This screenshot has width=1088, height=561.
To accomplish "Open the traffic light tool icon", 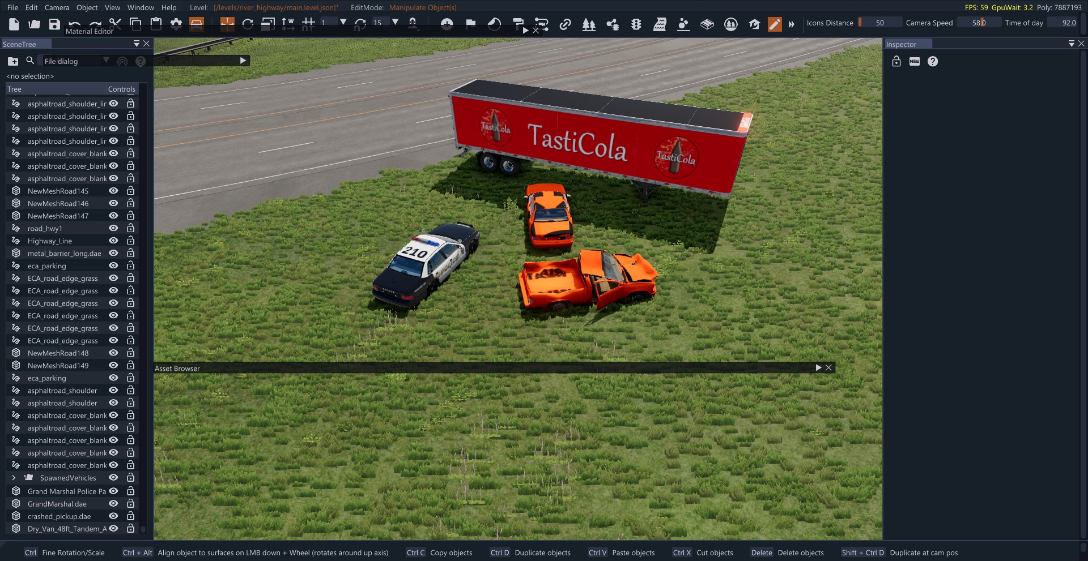I will click(636, 24).
